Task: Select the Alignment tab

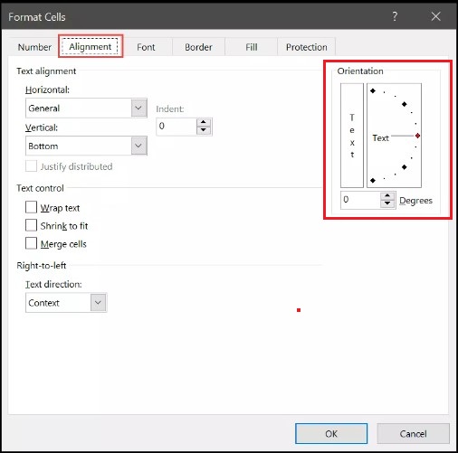Action: coord(91,47)
